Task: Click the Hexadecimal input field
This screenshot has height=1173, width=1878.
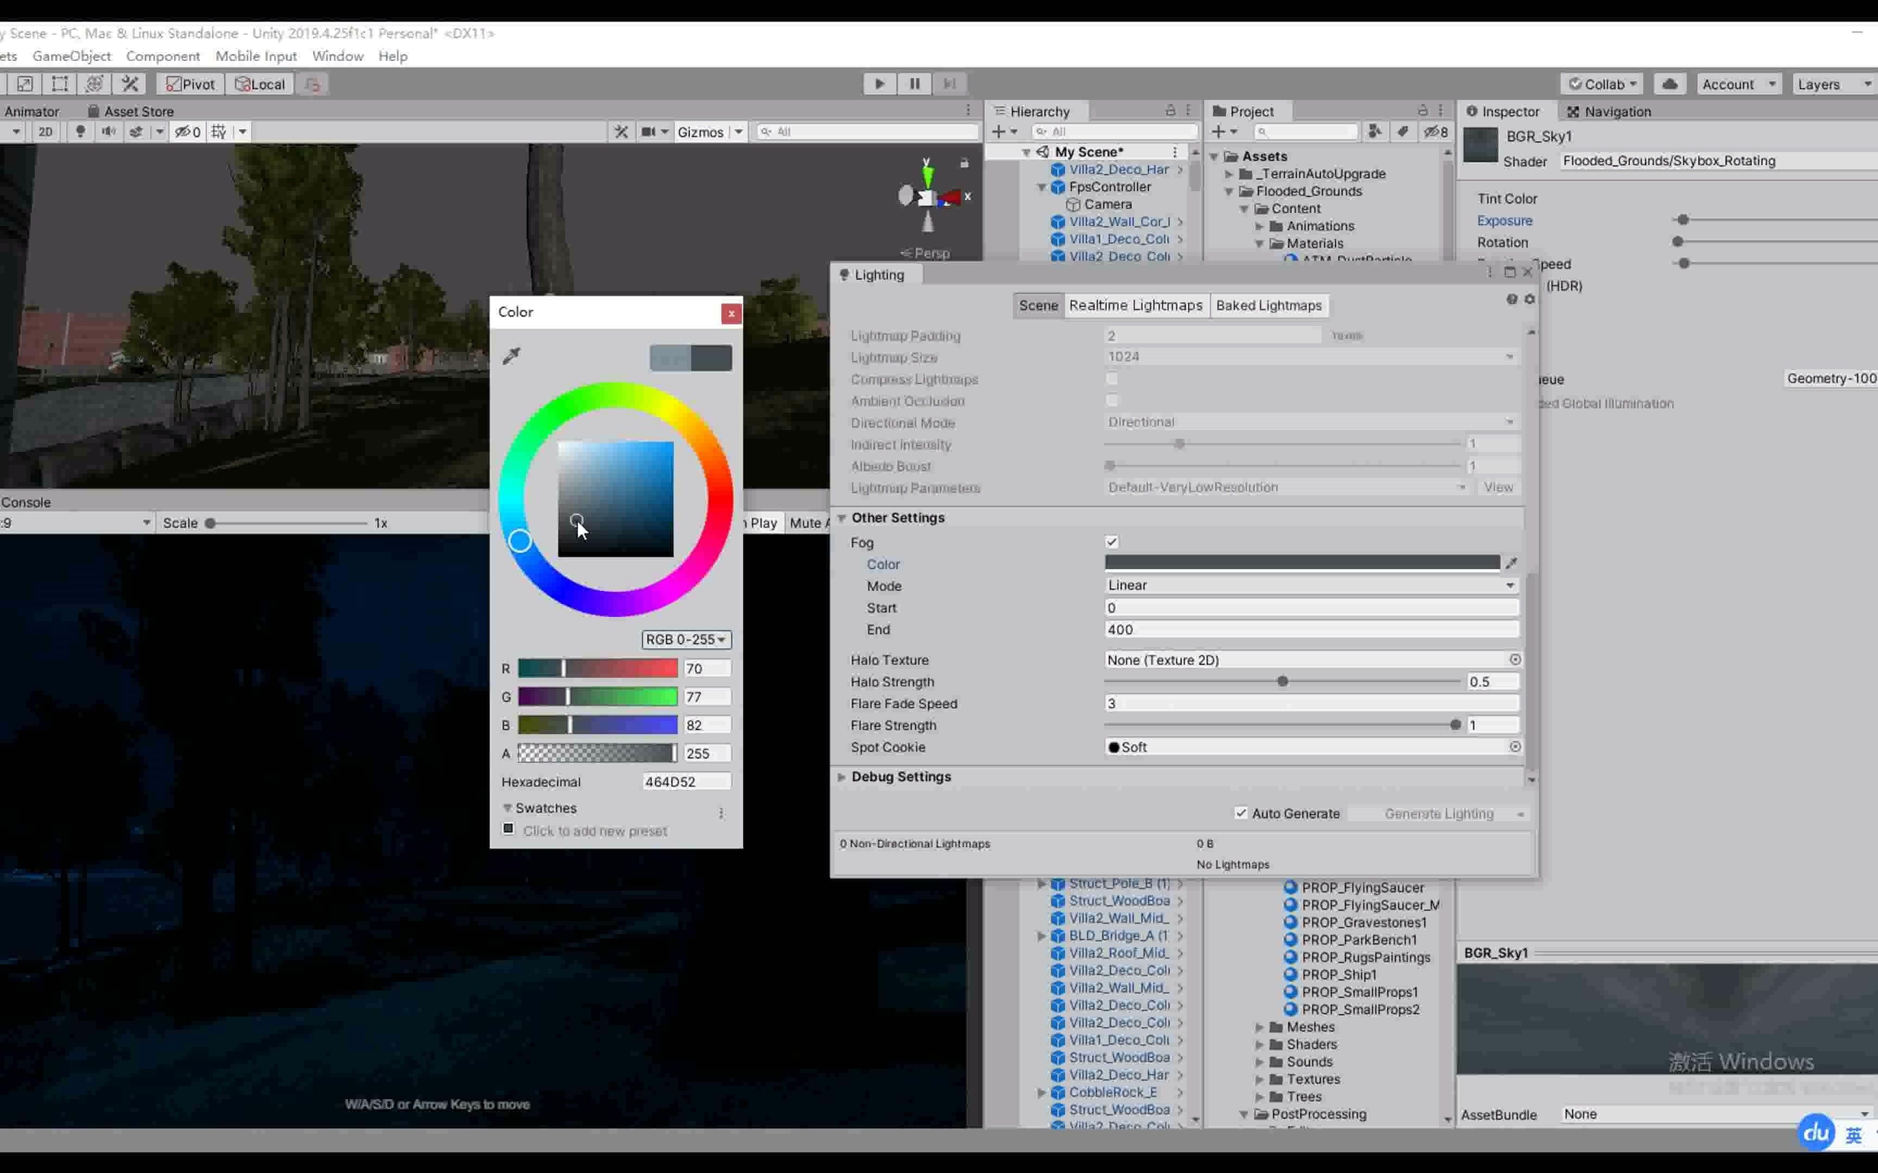Action: coord(686,781)
